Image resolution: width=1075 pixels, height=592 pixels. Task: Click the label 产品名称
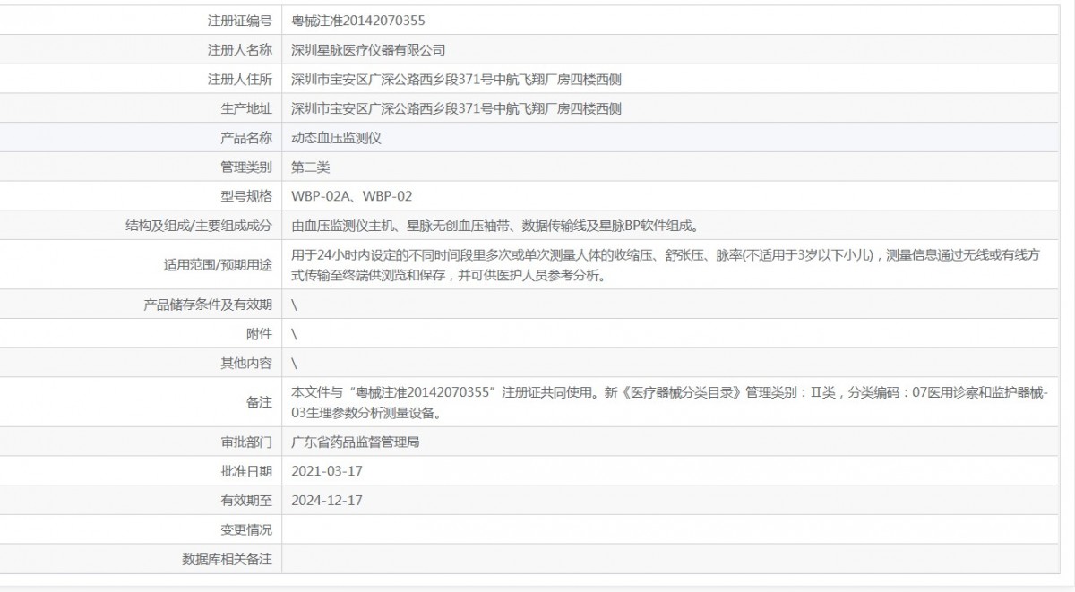point(246,138)
